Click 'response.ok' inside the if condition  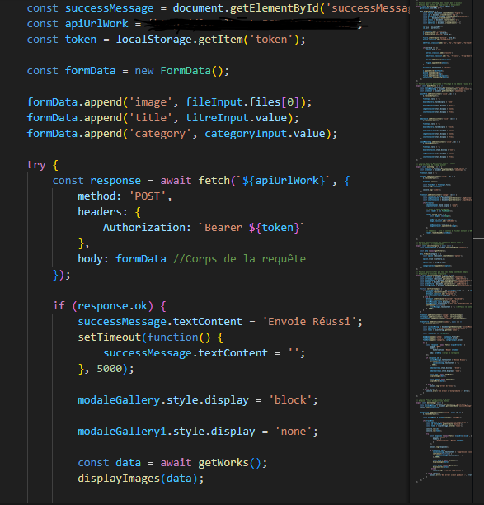(x=112, y=306)
